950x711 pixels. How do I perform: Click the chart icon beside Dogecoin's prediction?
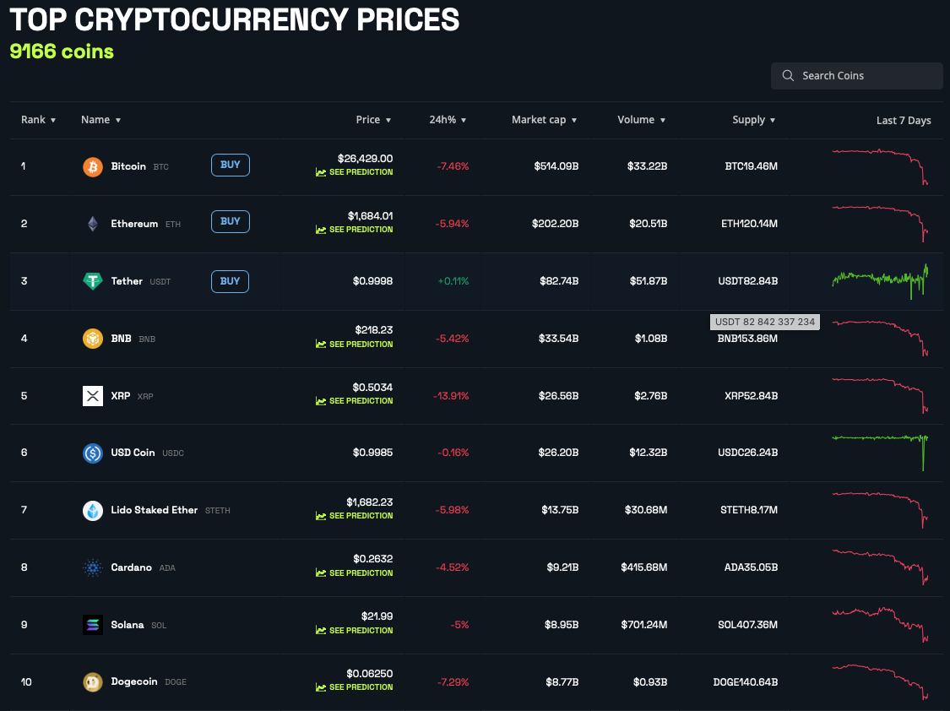[x=321, y=687]
